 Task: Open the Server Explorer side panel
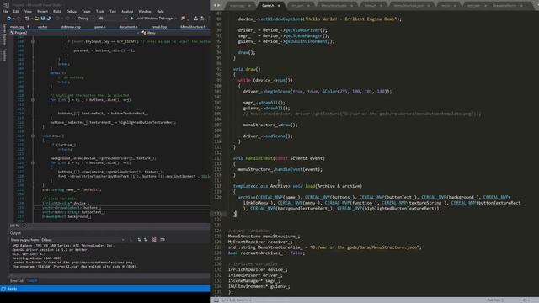click(4, 35)
